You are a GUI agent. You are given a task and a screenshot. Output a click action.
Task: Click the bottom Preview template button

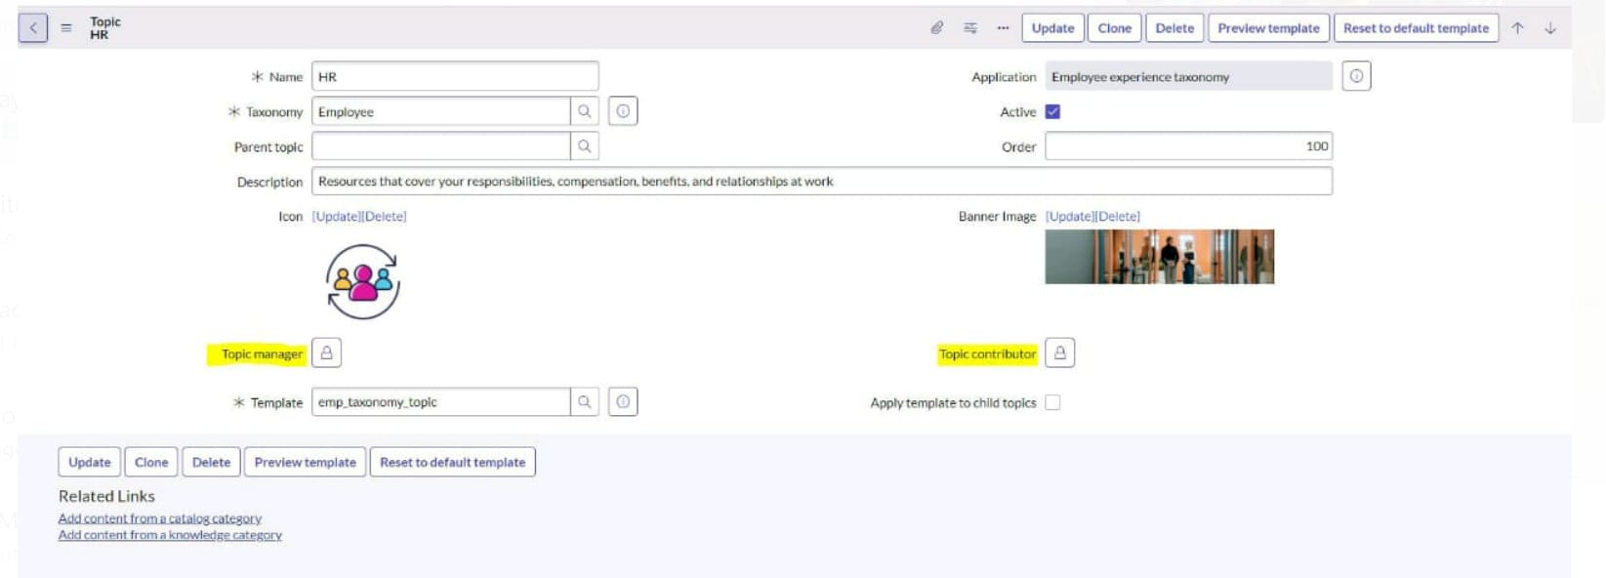point(305,462)
